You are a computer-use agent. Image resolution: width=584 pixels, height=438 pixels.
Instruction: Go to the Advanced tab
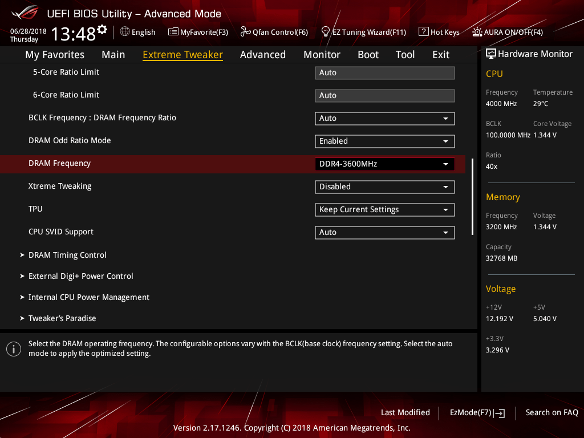click(263, 55)
